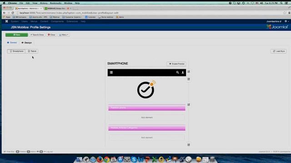The width and height of the screenshot is (291, 163).
Task: Open Launchpad rocket icon in the Dock
Action: point(86,159)
